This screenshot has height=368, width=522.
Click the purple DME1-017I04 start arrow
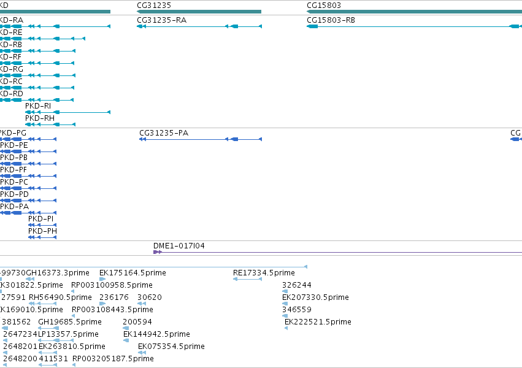(158, 252)
